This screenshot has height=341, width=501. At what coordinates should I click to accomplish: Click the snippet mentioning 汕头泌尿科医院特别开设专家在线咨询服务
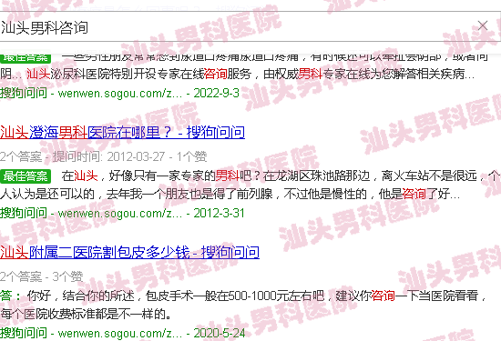coord(237,74)
